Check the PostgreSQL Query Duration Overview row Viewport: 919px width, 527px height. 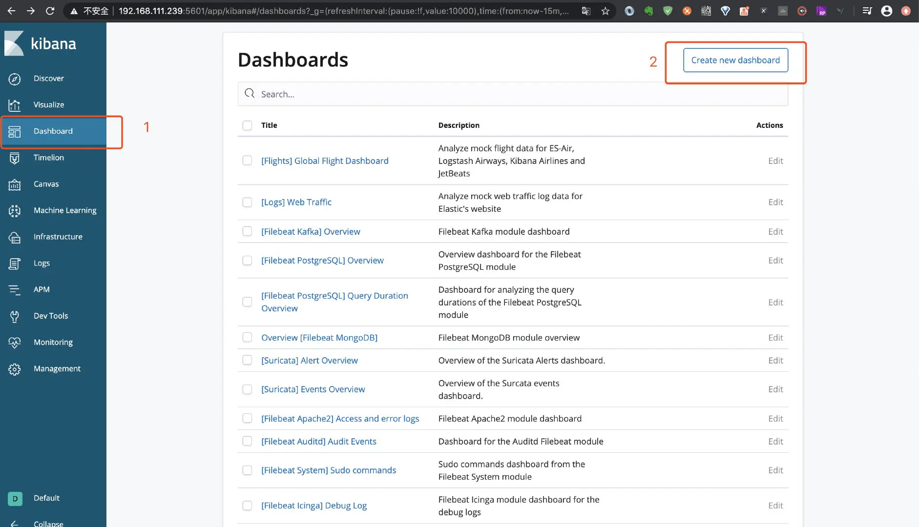point(248,302)
